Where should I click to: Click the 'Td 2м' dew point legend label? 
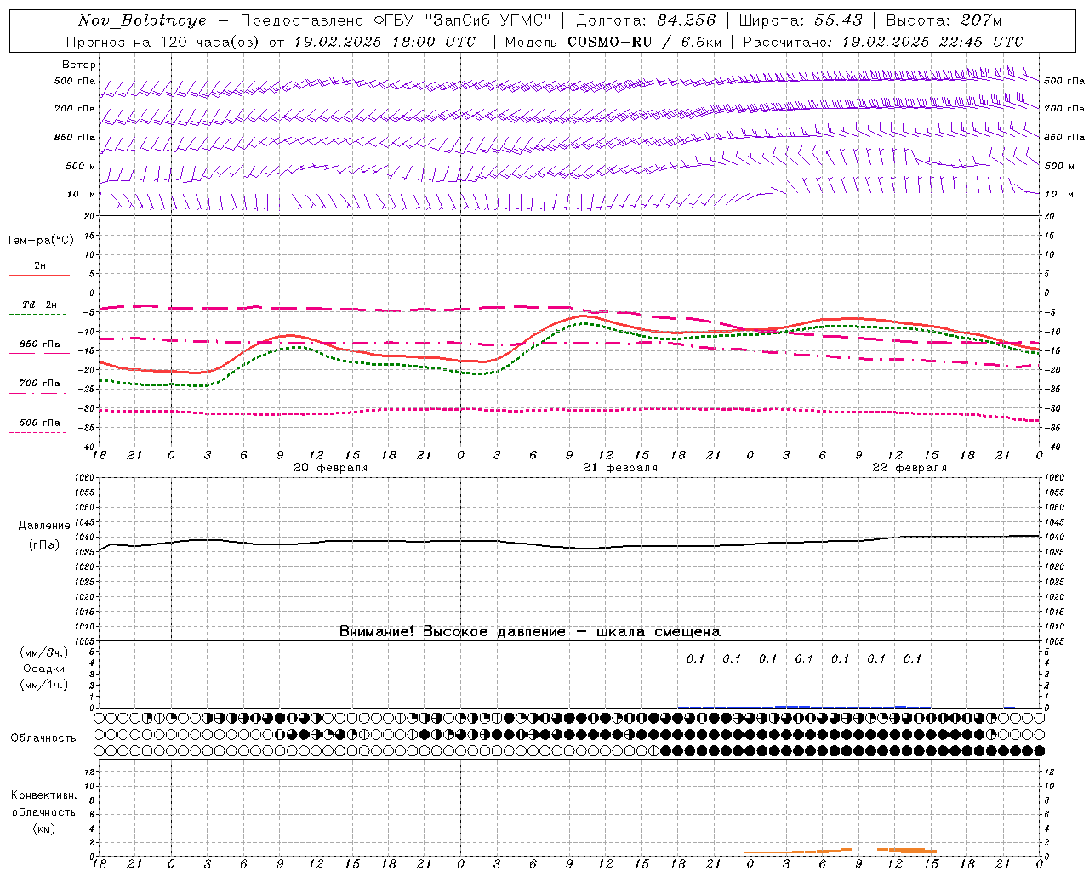coord(40,305)
